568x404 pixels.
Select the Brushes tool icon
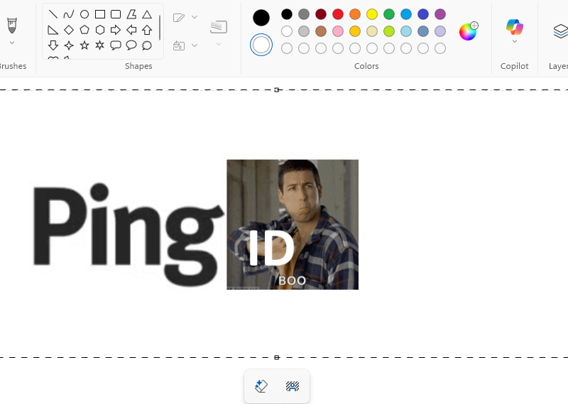coord(12,26)
